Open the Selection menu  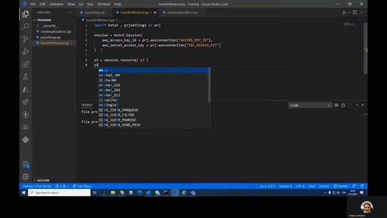pos(56,4)
